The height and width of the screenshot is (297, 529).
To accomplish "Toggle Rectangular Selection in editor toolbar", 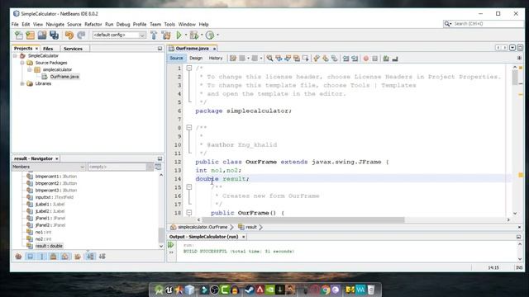I will [305, 59].
